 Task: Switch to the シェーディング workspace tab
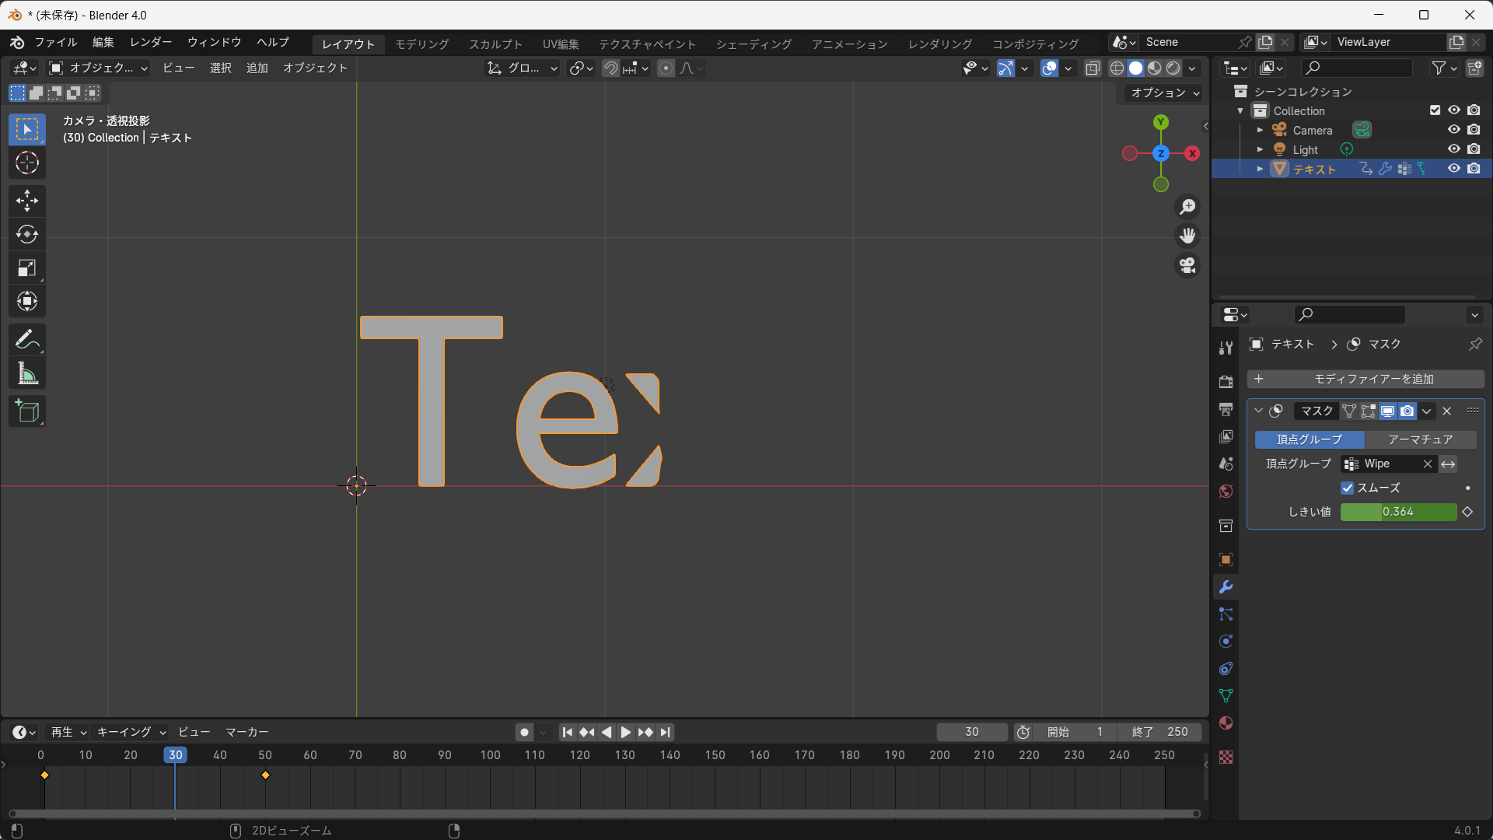(753, 44)
